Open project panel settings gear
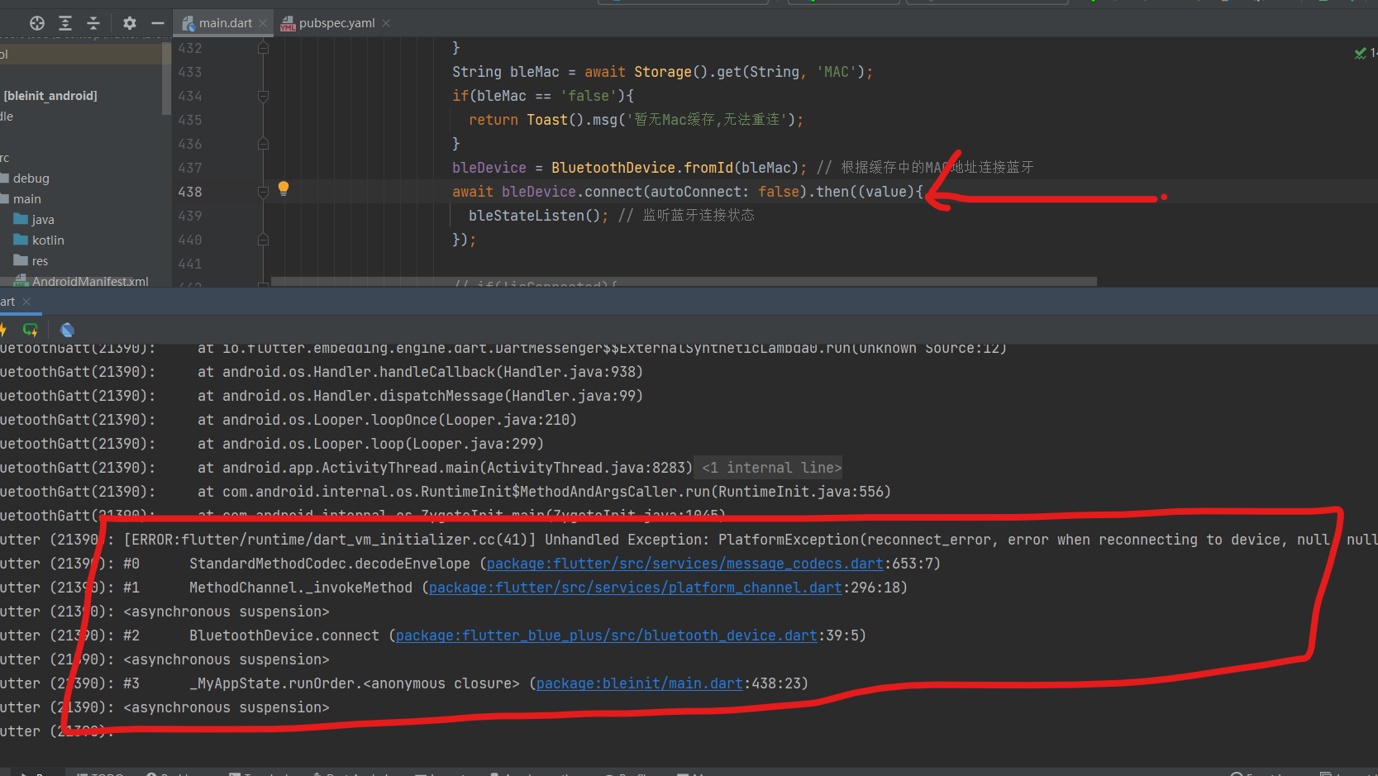Viewport: 1378px width, 776px height. pyautogui.click(x=129, y=23)
